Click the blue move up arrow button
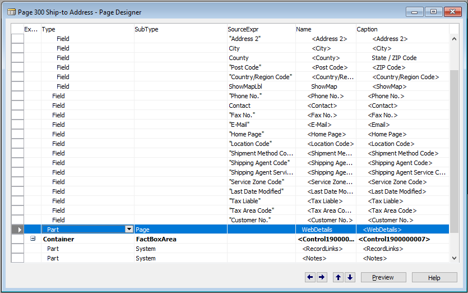 tap(338, 277)
